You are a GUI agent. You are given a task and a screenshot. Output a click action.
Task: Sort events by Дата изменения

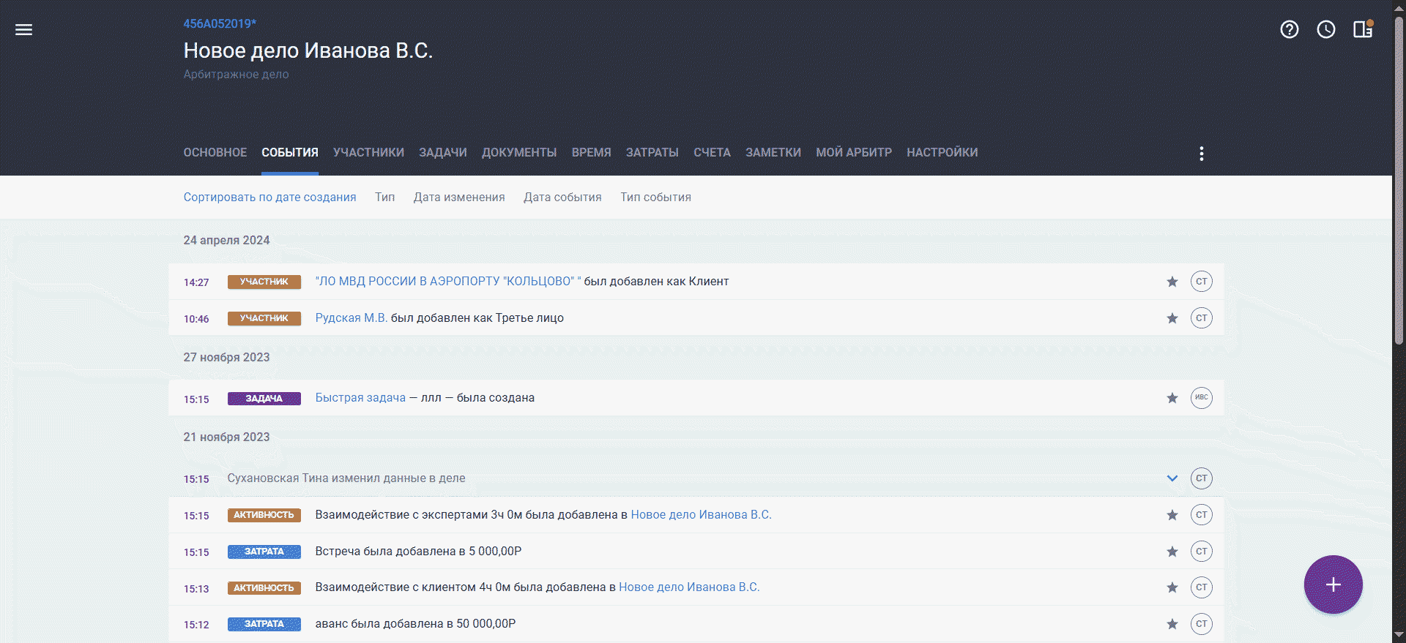tap(458, 198)
